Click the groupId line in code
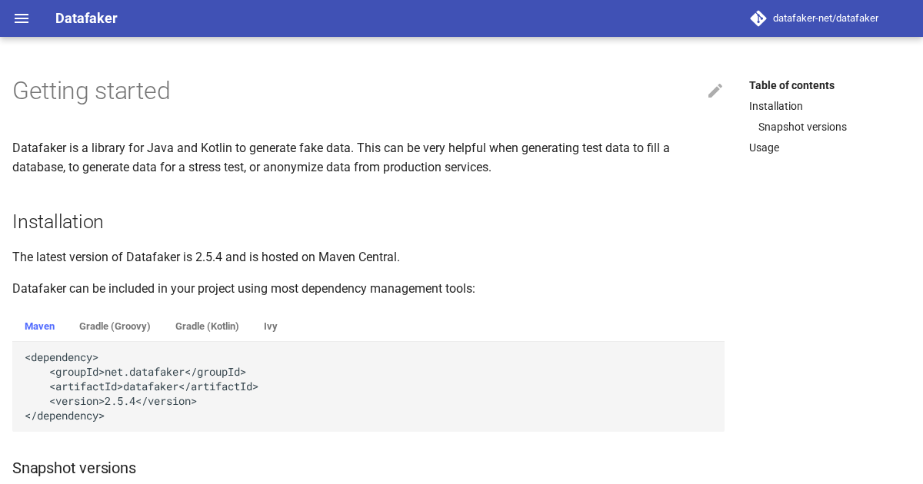Image resolution: width=923 pixels, height=484 pixels. (x=148, y=372)
